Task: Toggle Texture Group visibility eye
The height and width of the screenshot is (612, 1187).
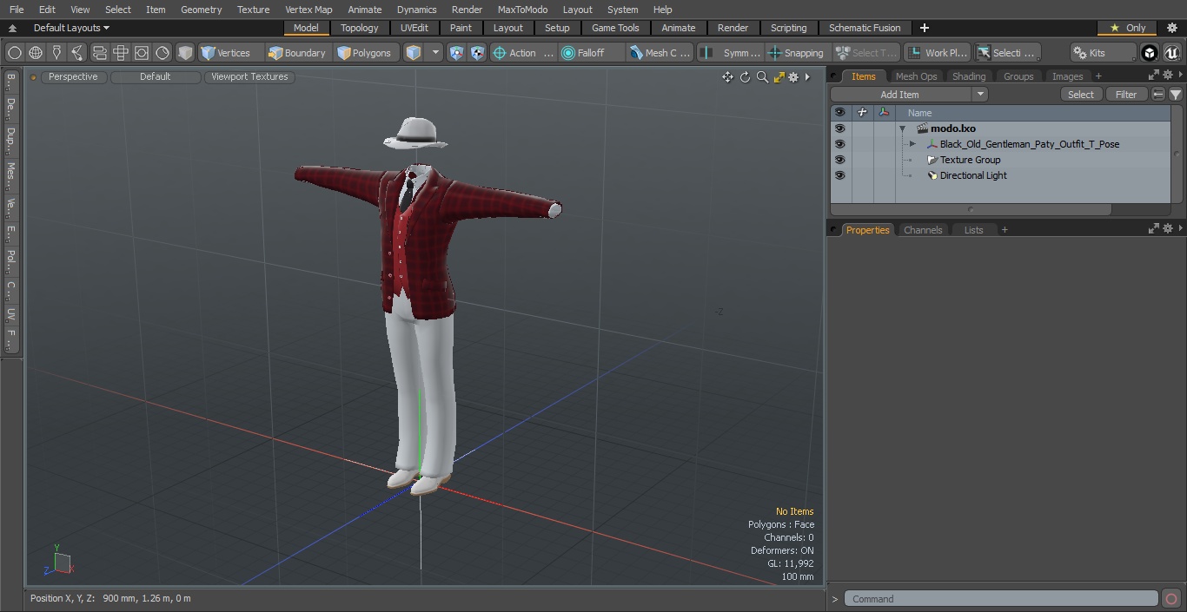Action: pos(839,160)
